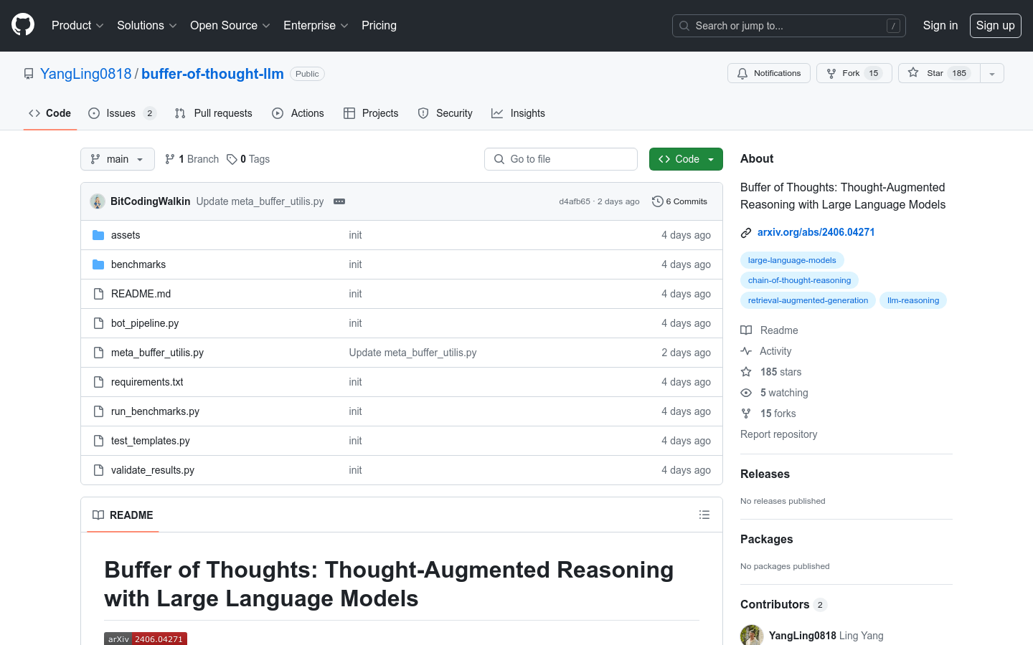Open BitCodingWalkin author link

[x=150, y=201]
